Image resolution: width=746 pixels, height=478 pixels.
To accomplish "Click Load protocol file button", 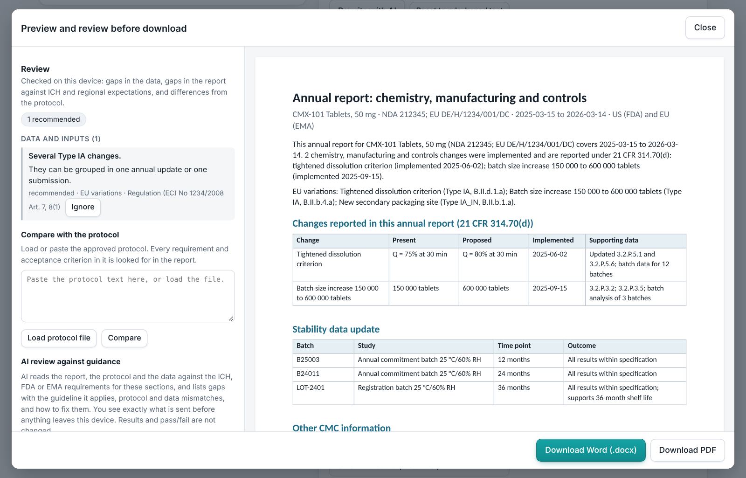I will pos(59,338).
